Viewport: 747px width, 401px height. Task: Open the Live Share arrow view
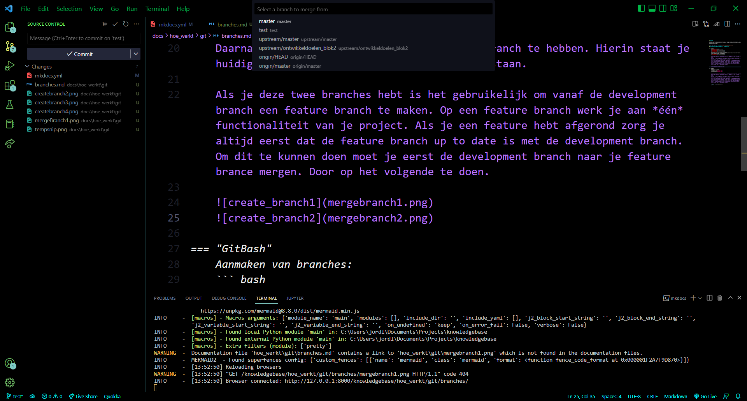click(10, 144)
